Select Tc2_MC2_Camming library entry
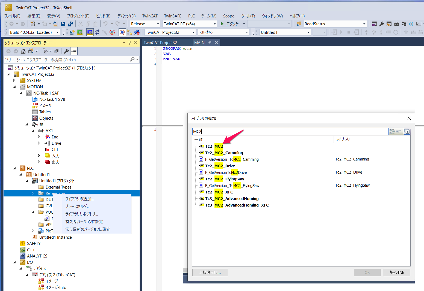Screen dimensions: 424x291 click(224, 153)
